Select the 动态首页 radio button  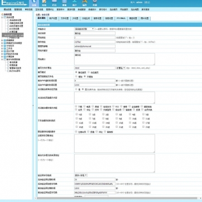point(89,72)
